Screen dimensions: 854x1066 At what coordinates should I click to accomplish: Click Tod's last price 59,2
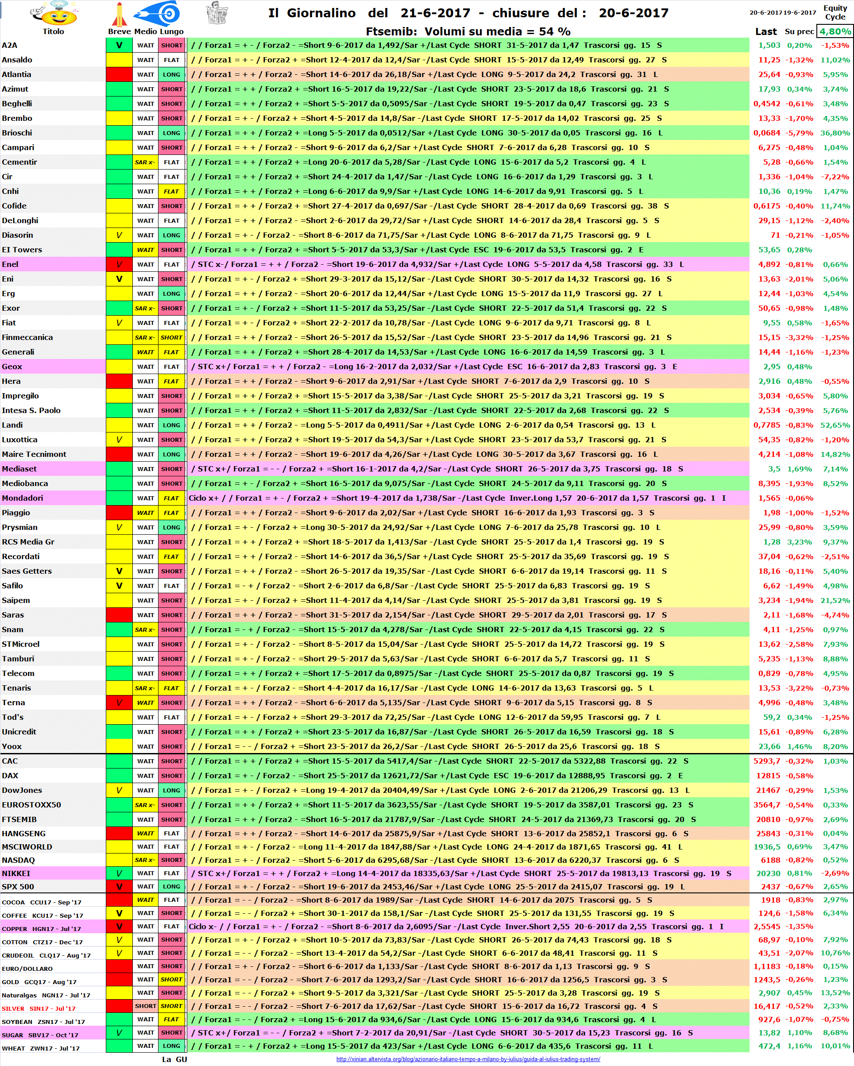(x=772, y=718)
